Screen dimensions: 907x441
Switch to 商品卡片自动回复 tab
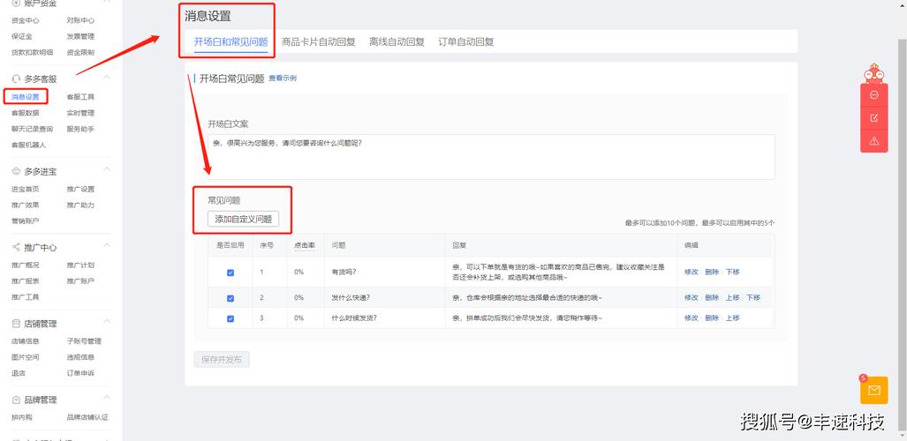318,41
